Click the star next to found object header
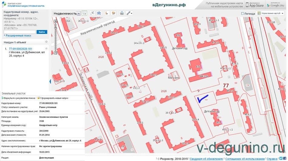 [x=46, y=42]
